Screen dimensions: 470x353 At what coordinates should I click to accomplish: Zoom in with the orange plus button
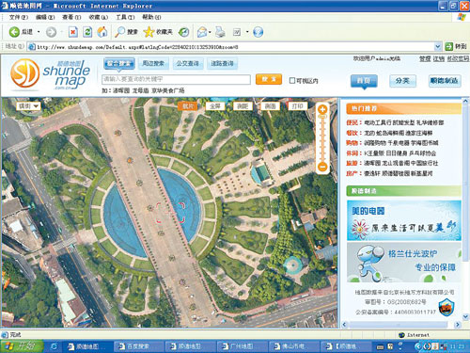click(x=322, y=109)
